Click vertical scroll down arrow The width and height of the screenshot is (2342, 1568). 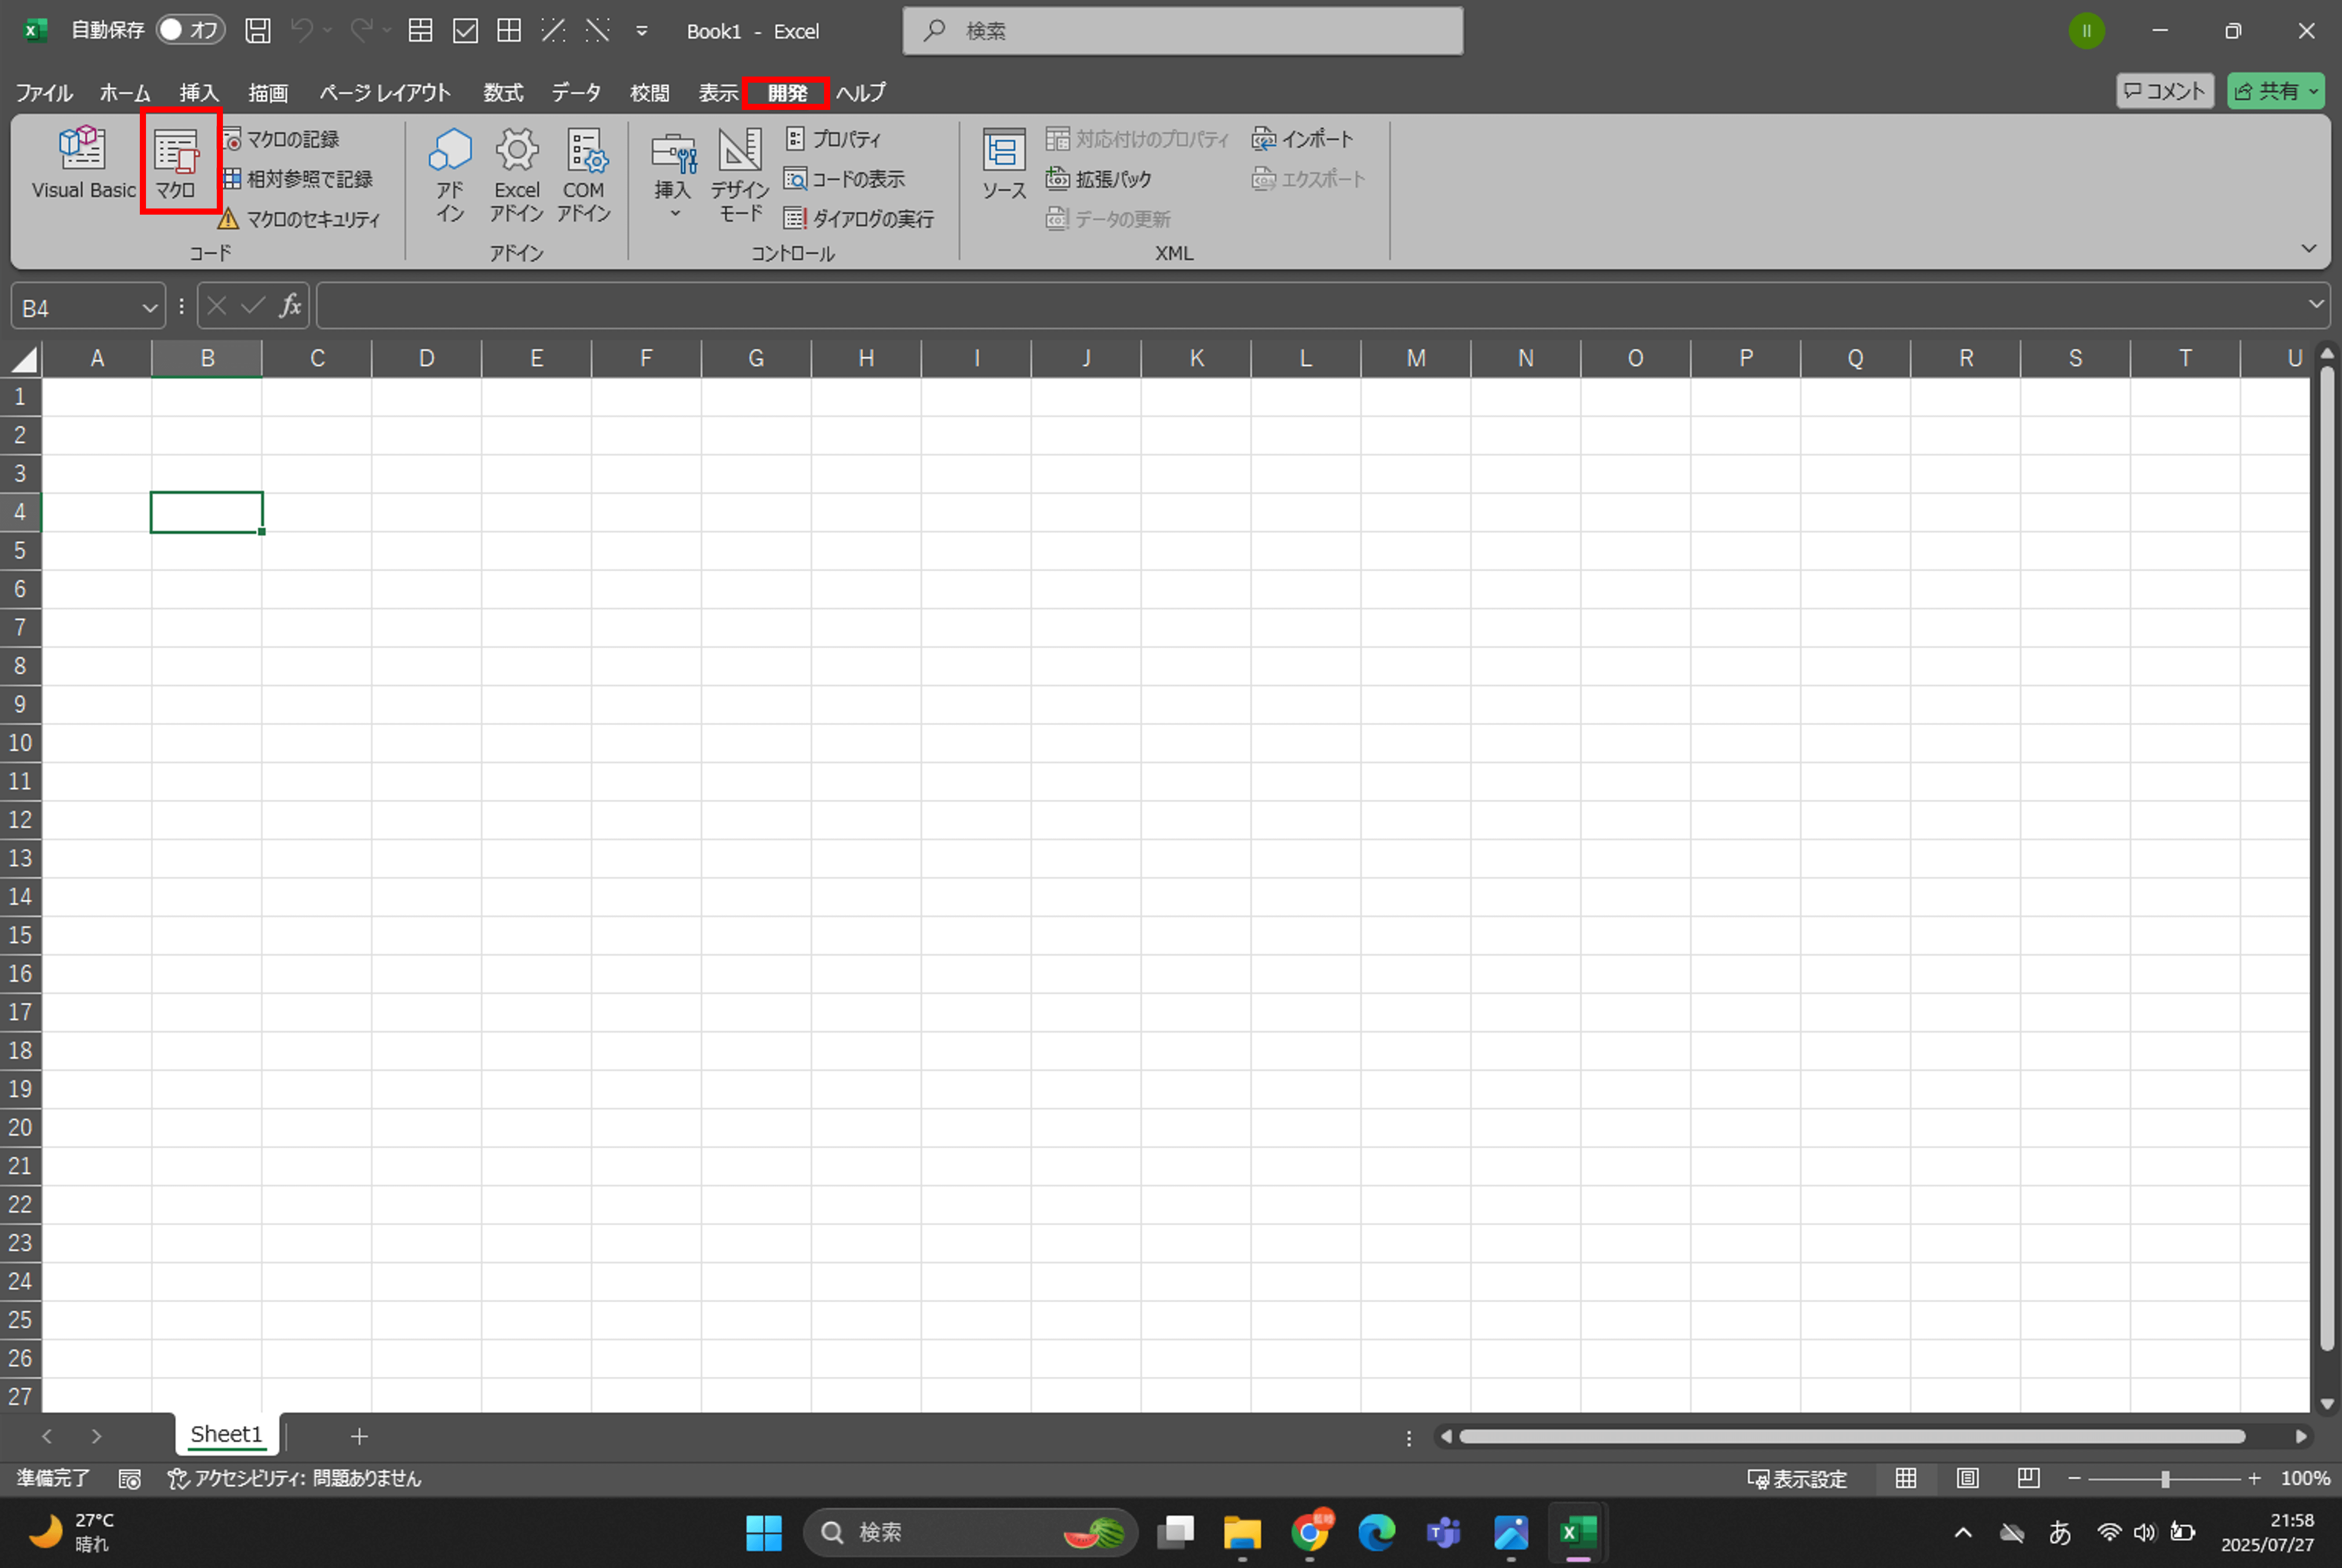2326,1404
